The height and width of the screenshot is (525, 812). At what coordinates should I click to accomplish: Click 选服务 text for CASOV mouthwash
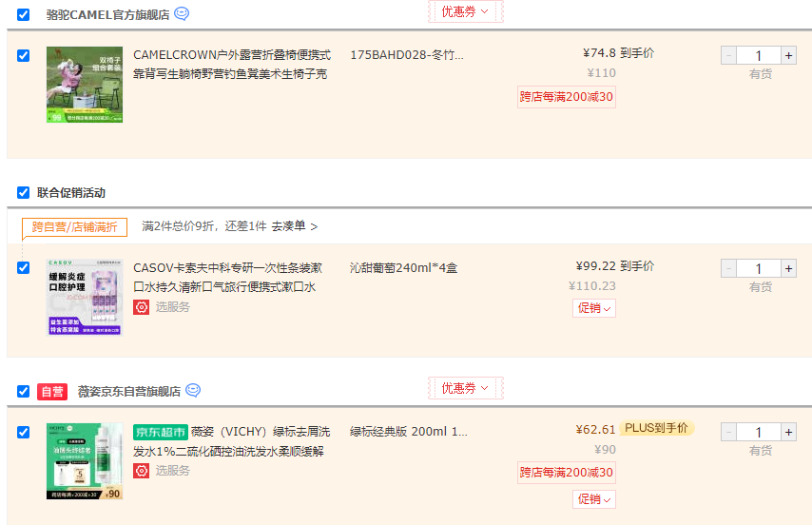click(x=173, y=307)
